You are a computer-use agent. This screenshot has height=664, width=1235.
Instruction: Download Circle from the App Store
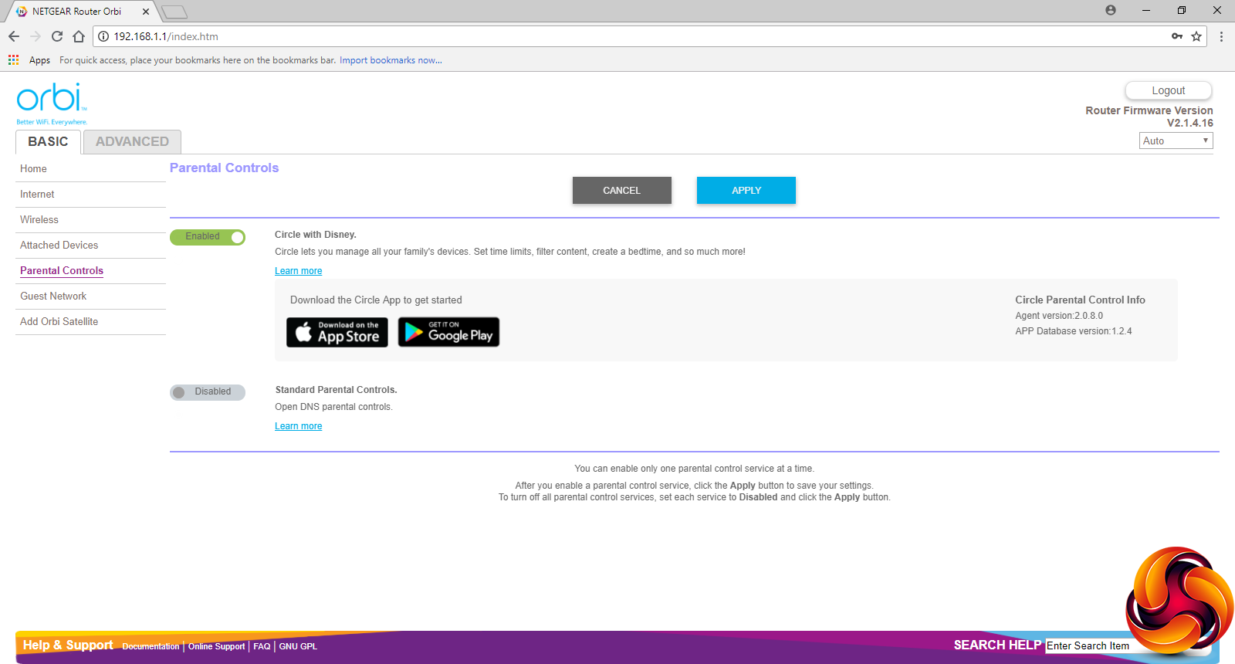pos(337,332)
